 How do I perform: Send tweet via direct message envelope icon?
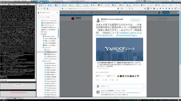tap(117, 80)
